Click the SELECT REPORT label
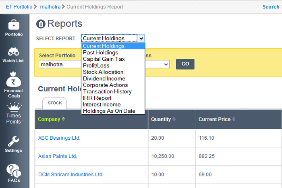Screen dimensions: 282x188 (56, 39)
